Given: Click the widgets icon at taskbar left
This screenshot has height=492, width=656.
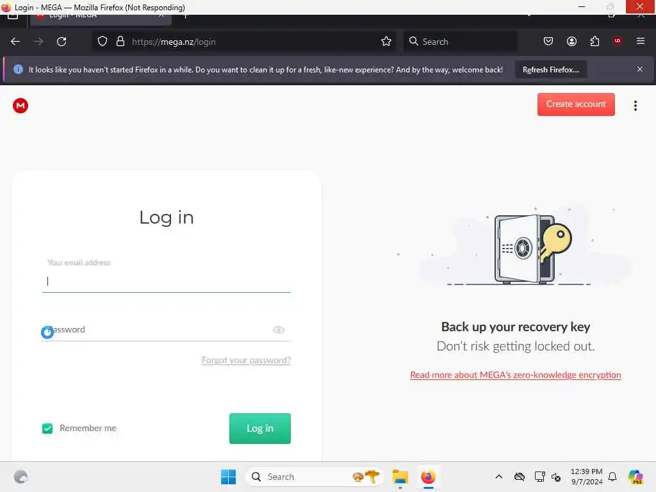Looking at the screenshot, I should tap(20, 477).
